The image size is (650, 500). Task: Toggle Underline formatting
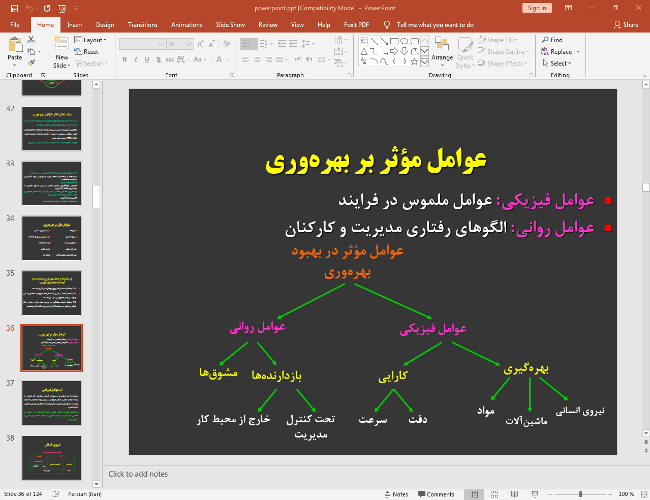tap(147, 59)
